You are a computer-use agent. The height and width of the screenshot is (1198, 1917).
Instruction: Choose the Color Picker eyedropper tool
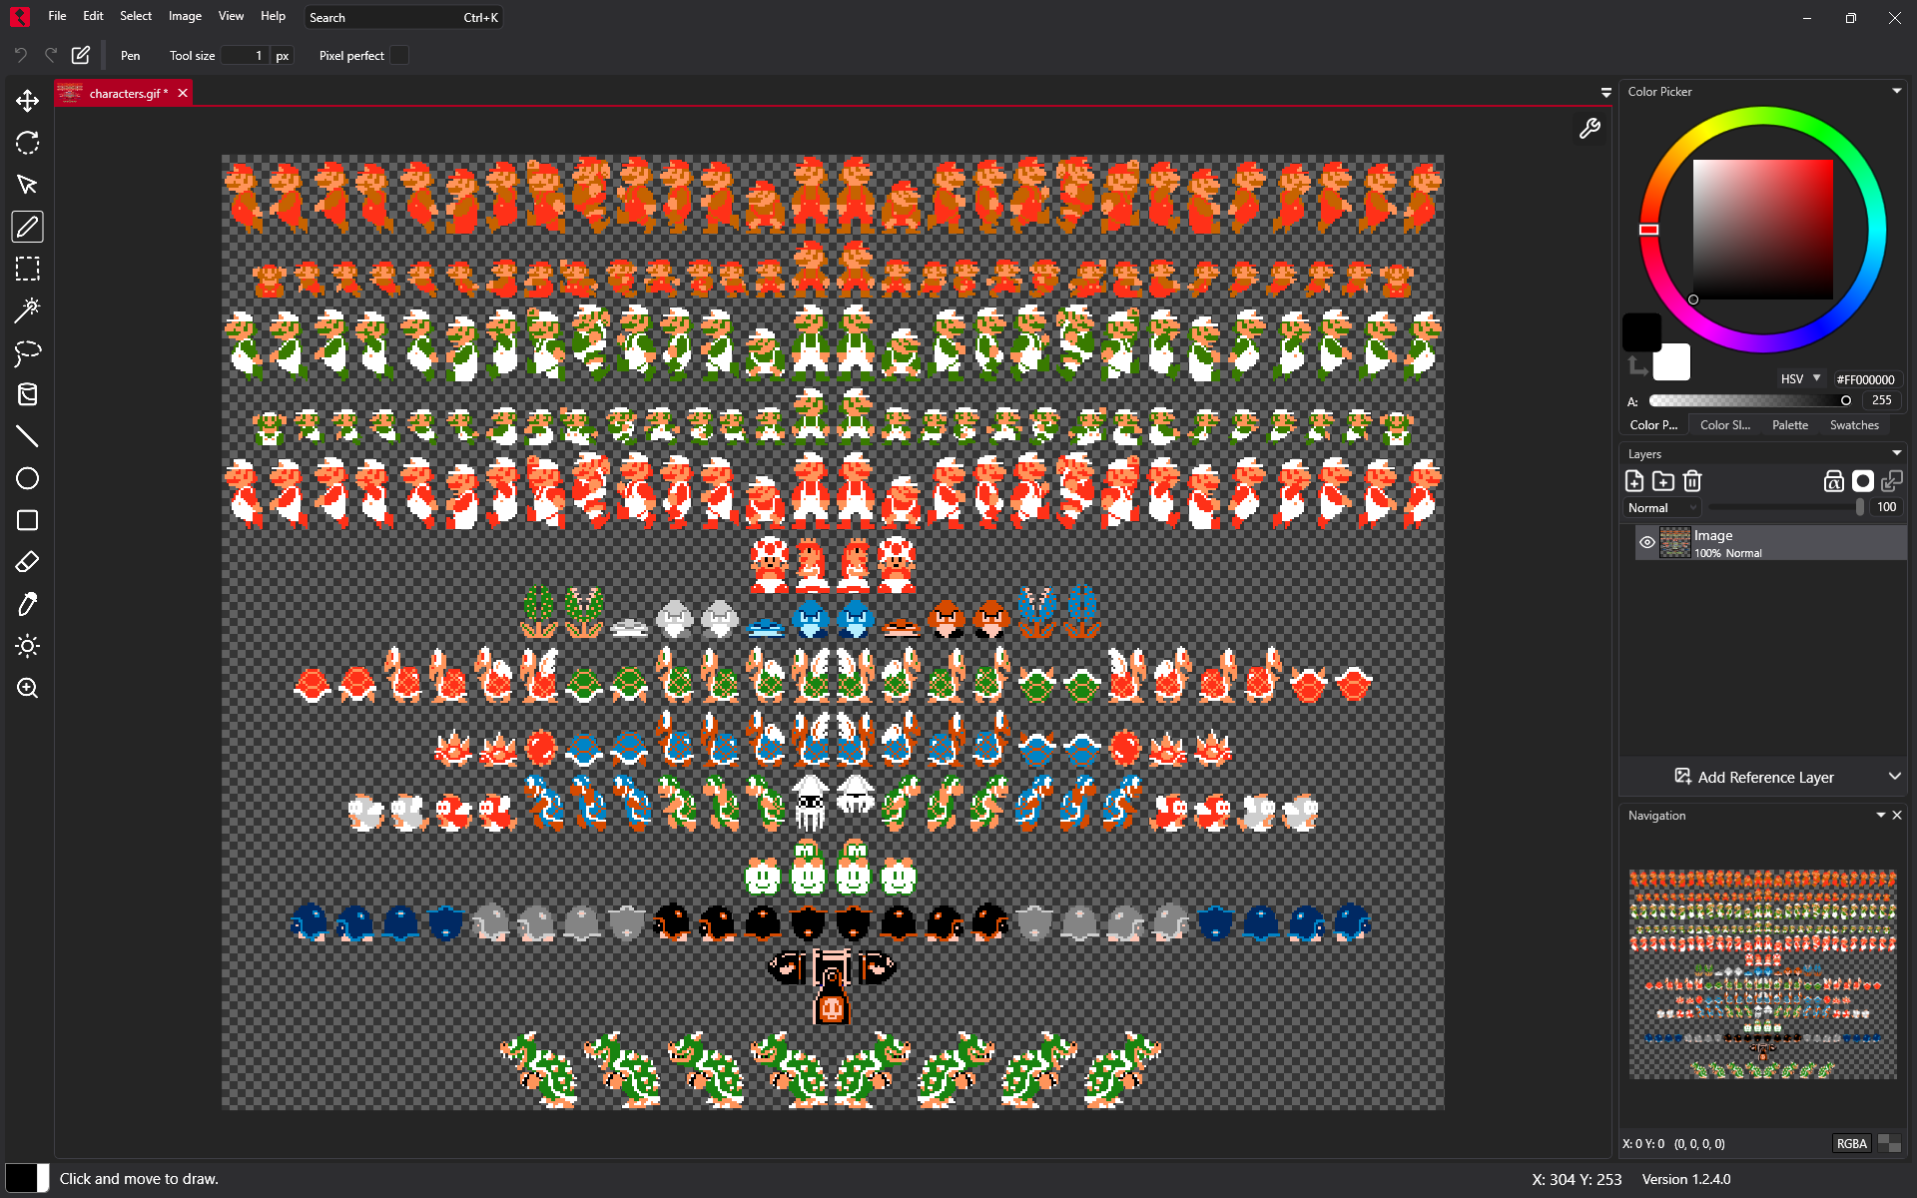tap(27, 604)
